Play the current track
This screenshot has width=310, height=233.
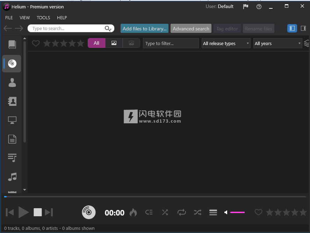click(23, 212)
